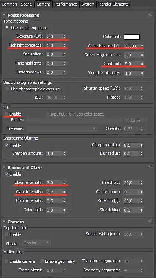Click the Contrast value field
This screenshot has height=278, width=156.
coord(132,64)
